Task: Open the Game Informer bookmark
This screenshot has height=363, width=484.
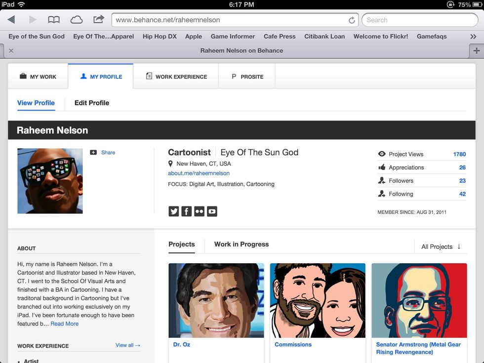Action: pos(233,37)
